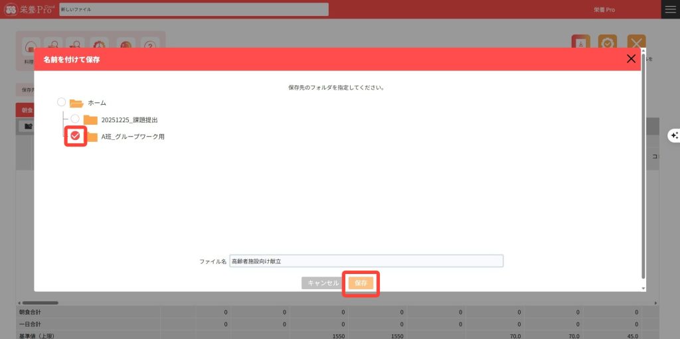Select the radio button for 20251225_課題提出
The width and height of the screenshot is (680, 339).
pyautogui.click(x=75, y=119)
